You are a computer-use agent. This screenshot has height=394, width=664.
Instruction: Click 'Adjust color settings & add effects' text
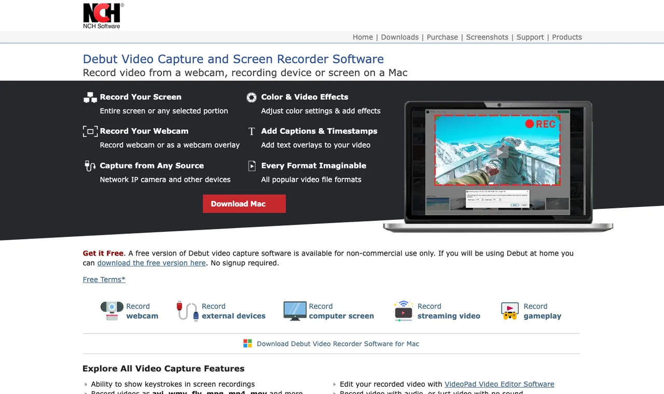coord(321,111)
